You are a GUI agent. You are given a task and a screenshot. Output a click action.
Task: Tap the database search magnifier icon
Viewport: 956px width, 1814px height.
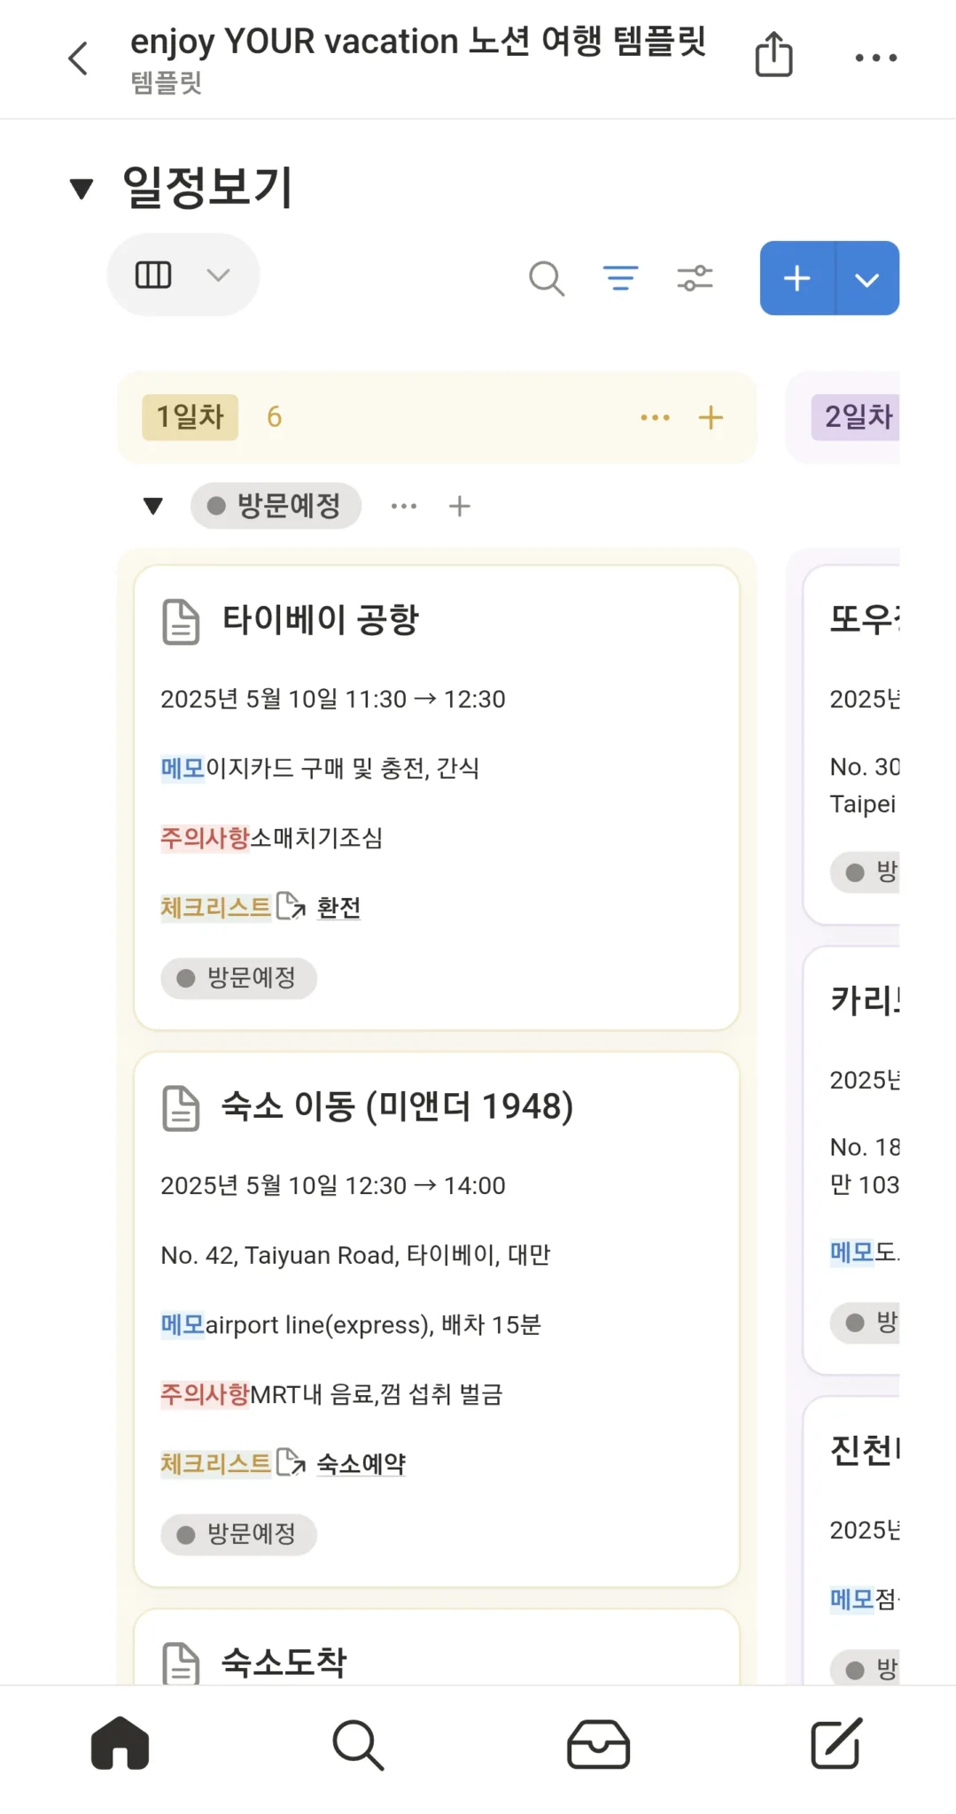[547, 278]
